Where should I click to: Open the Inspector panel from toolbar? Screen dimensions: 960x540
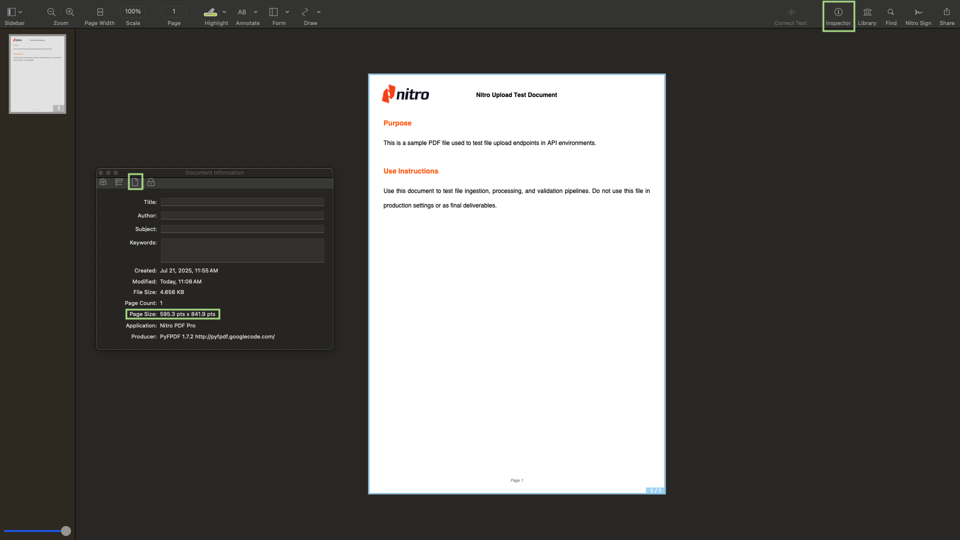[838, 12]
